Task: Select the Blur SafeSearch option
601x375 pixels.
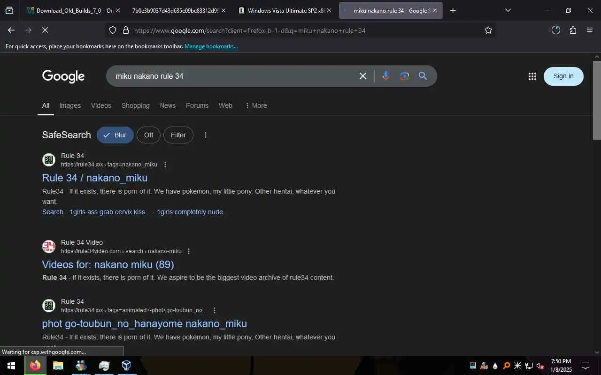Action: pyautogui.click(x=115, y=135)
